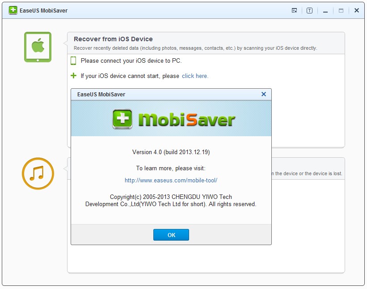Open the feedback icon in main title bar

[x=294, y=11]
